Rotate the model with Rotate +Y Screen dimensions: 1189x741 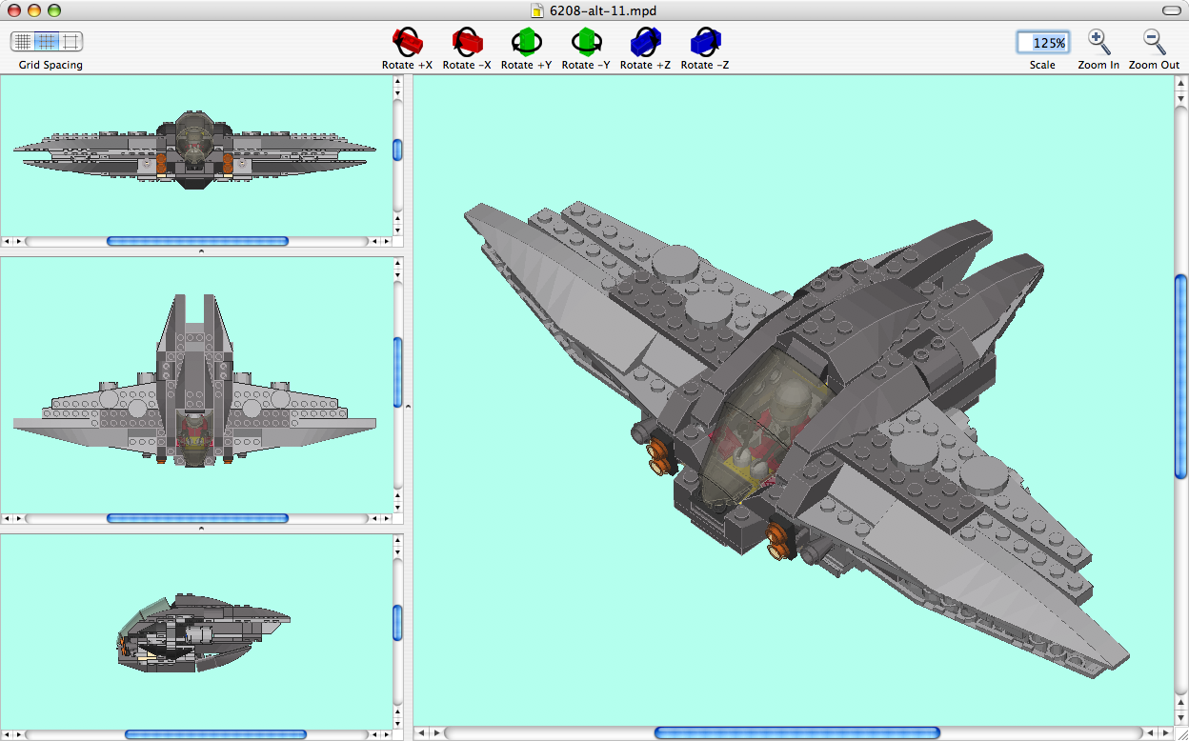pyautogui.click(x=526, y=43)
